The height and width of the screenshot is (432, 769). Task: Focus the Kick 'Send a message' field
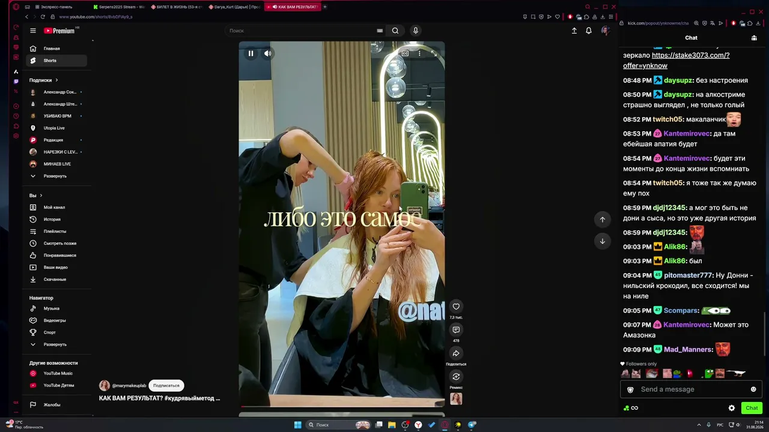[691, 389]
